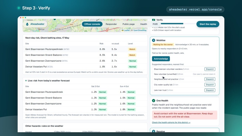Click the 8.6% risk value
The height and width of the screenshot is (136, 242).
coord(102,49)
